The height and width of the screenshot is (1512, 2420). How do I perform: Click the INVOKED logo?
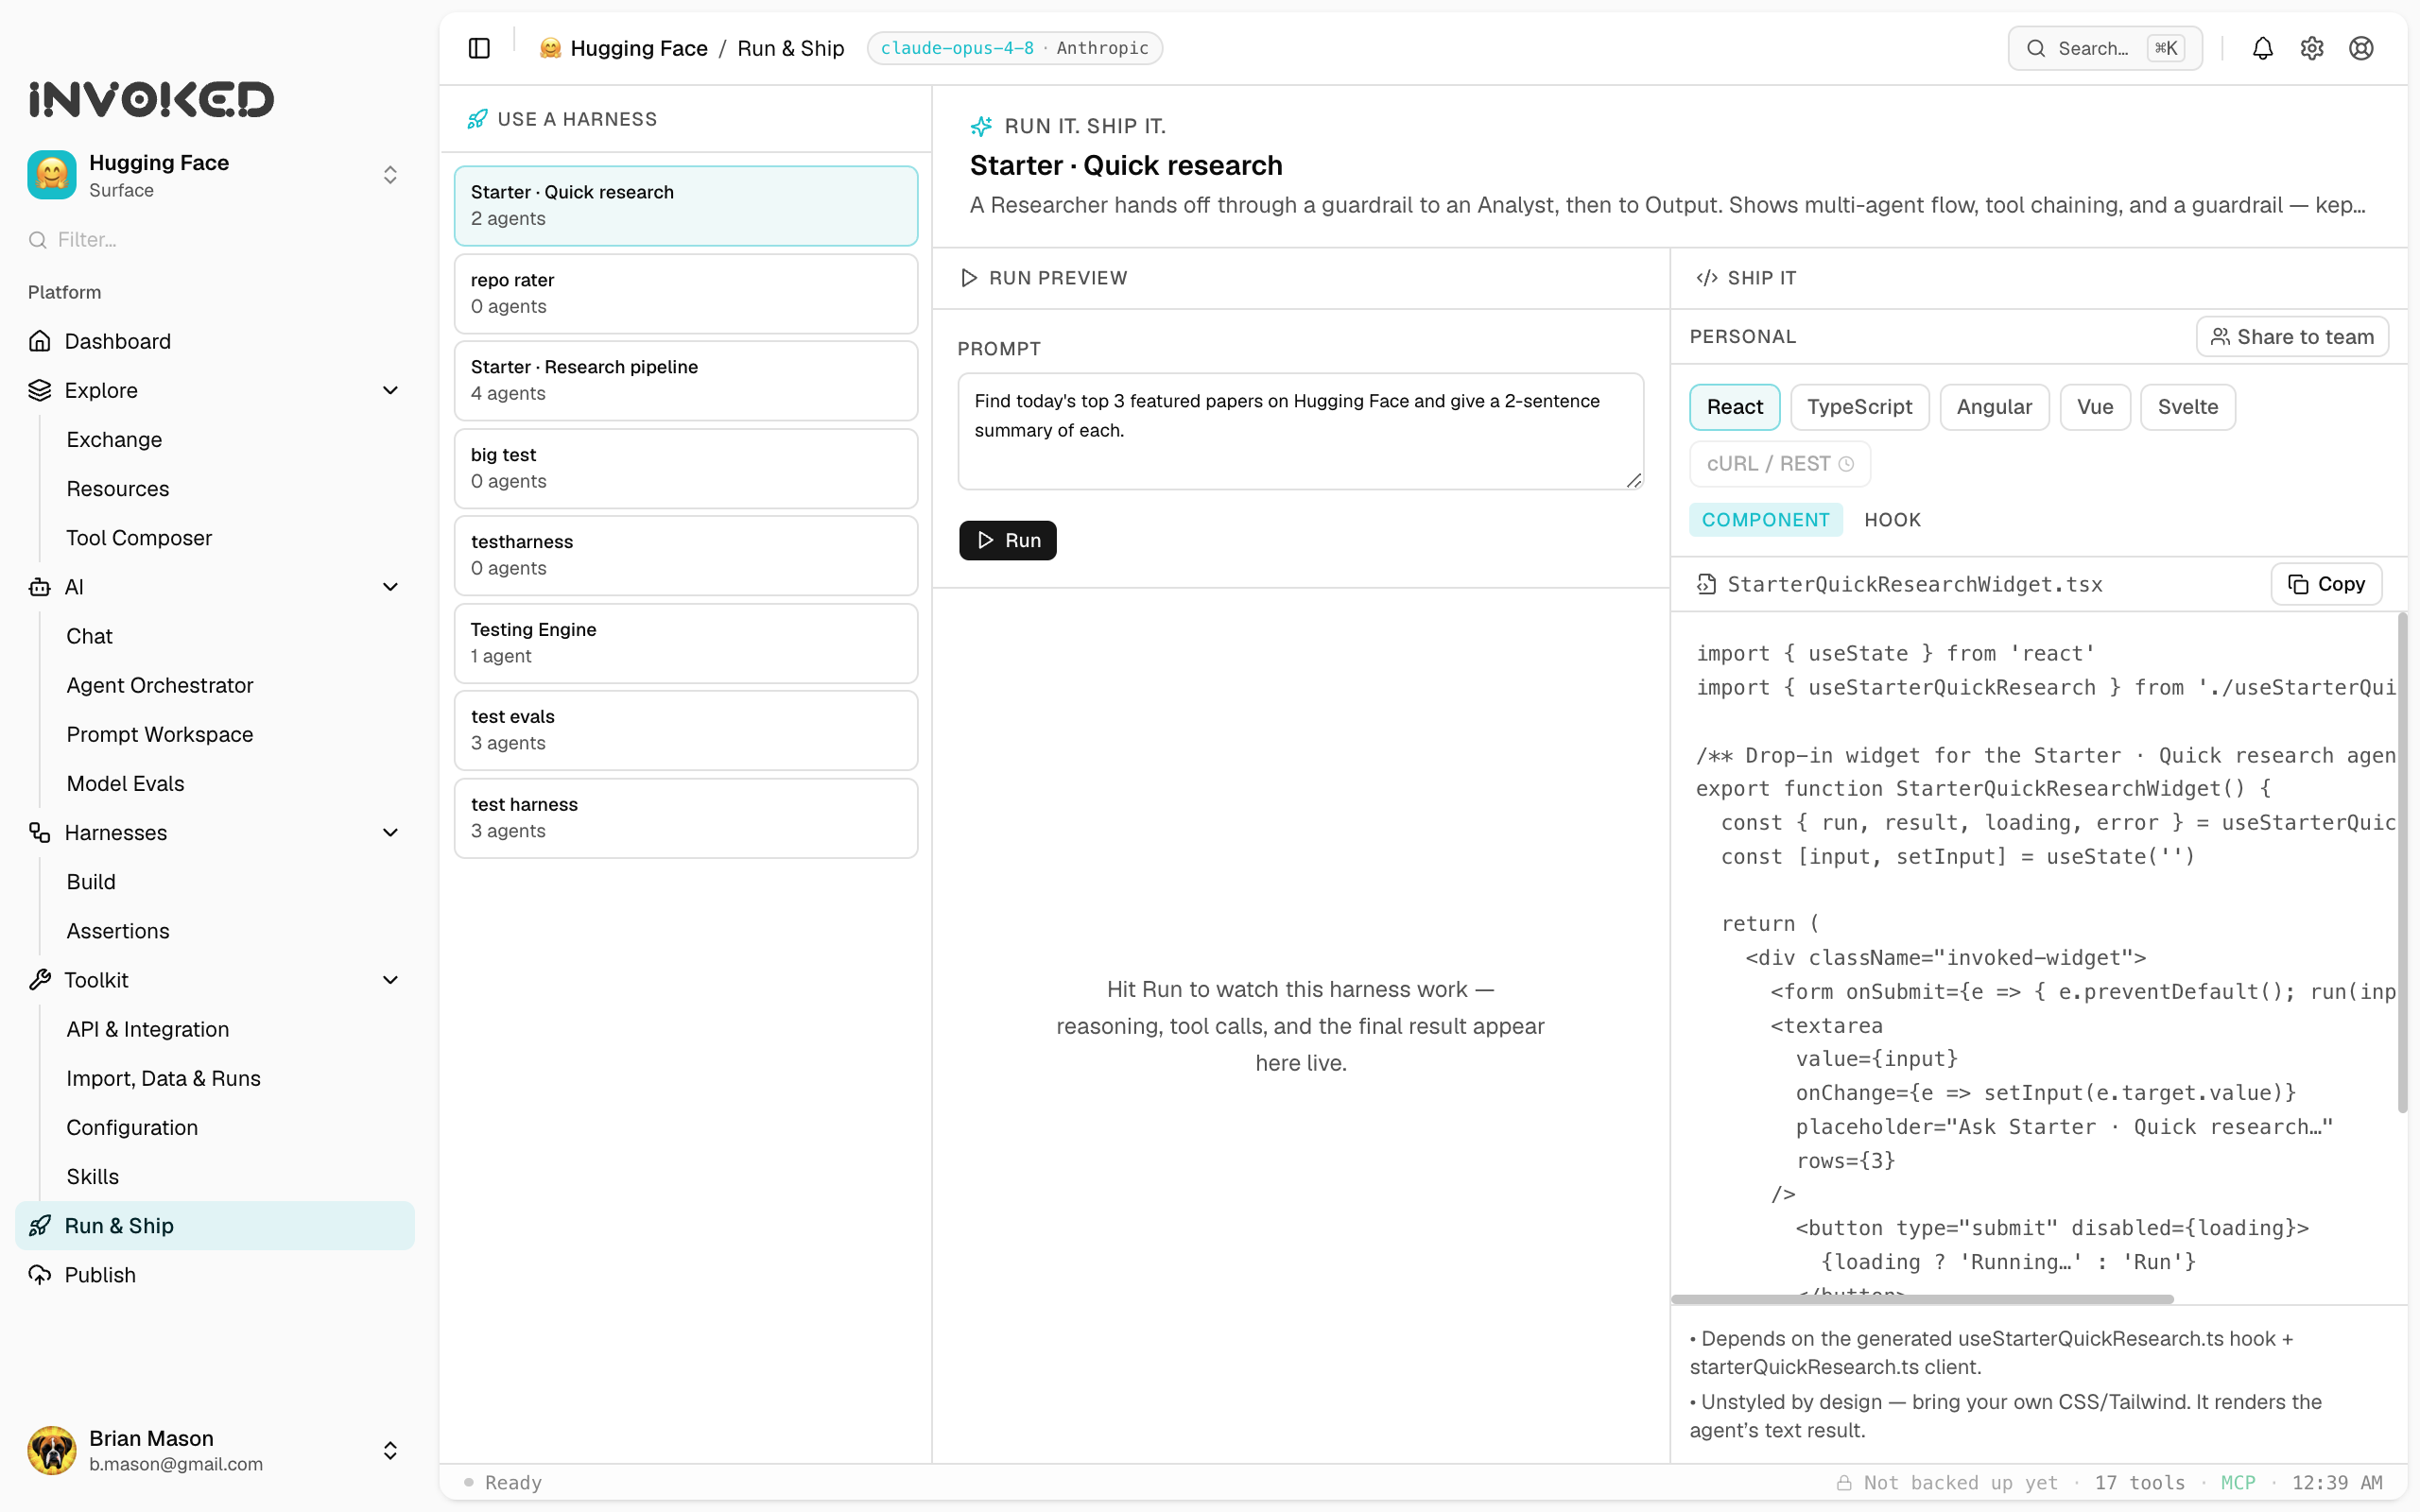(x=151, y=99)
